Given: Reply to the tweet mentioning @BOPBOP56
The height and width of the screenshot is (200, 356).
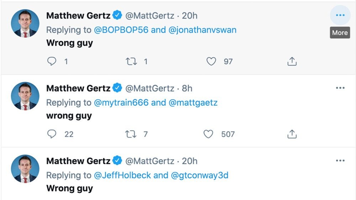Looking at the screenshot, I should point(52,61).
